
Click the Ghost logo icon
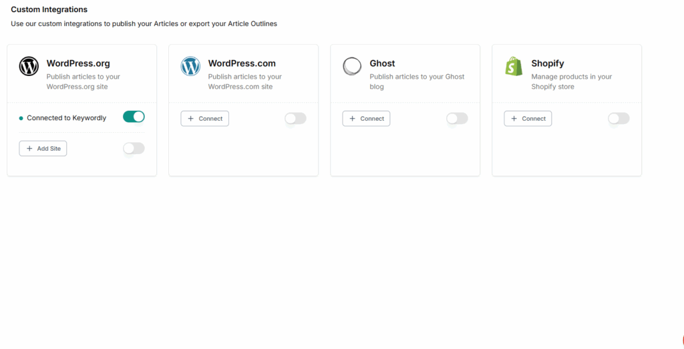coord(352,66)
